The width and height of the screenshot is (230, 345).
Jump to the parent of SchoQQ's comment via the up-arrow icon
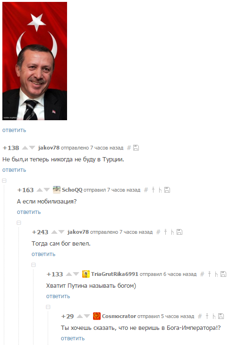tap(153, 190)
